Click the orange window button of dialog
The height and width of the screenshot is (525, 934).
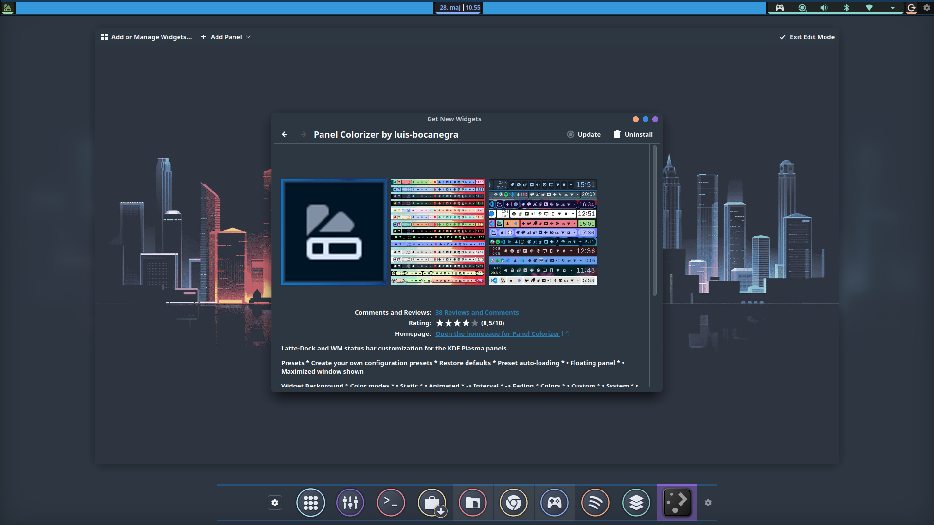tap(635, 119)
